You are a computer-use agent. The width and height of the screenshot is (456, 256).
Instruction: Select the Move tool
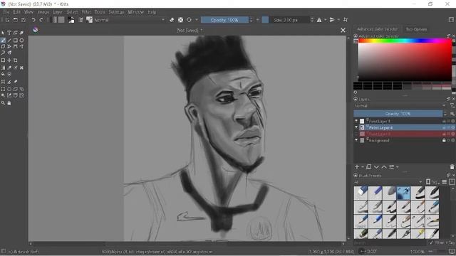[x=9, y=60]
